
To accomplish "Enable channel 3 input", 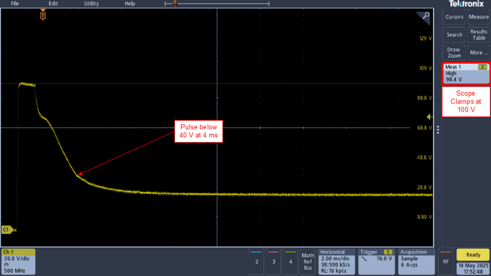I will [274, 261].
